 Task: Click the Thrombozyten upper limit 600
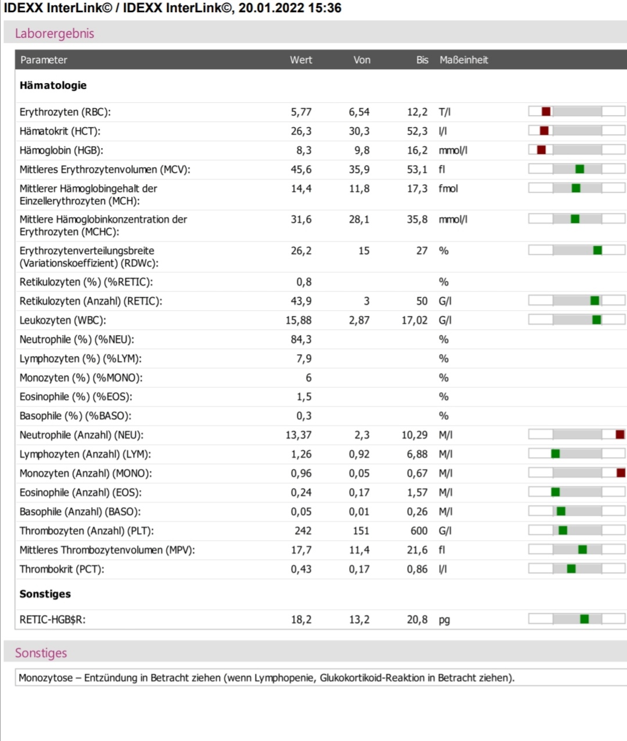pos(419,531)
